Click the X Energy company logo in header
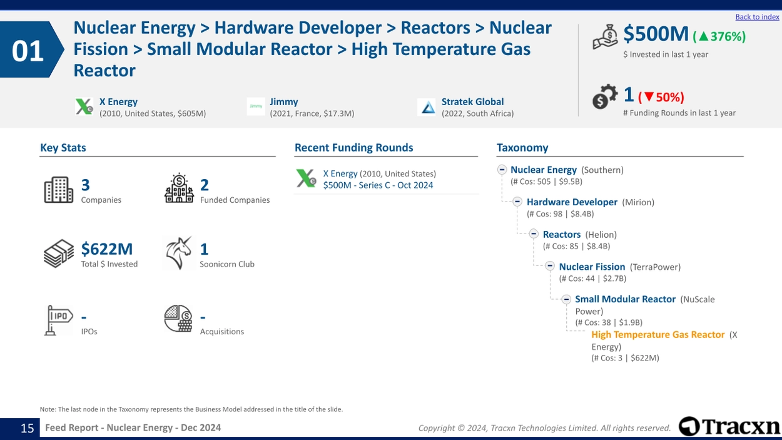The image size is (782, 440). [x=84, y=107]
